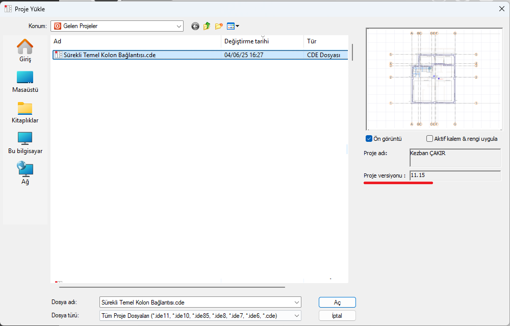Image resolution: width=510 pixels, height=326 pixels.
Task: Create a new folder
Action: (219, 26)
